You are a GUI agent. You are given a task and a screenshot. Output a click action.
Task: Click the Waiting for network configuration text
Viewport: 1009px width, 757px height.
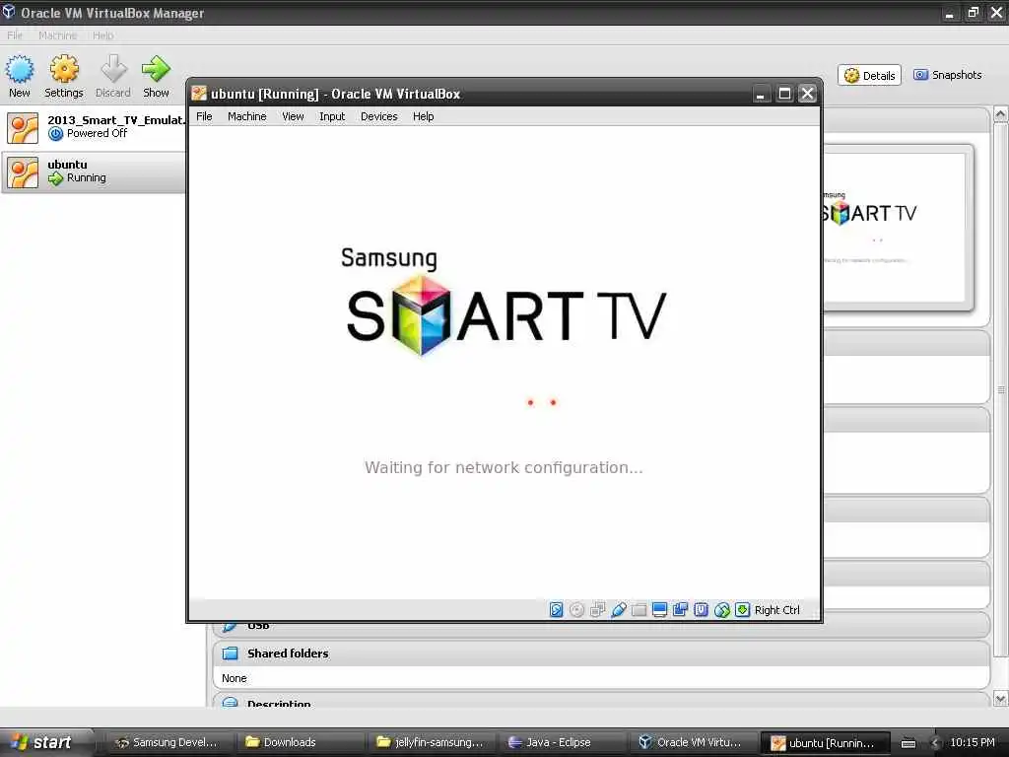click(x=504, y=467)
